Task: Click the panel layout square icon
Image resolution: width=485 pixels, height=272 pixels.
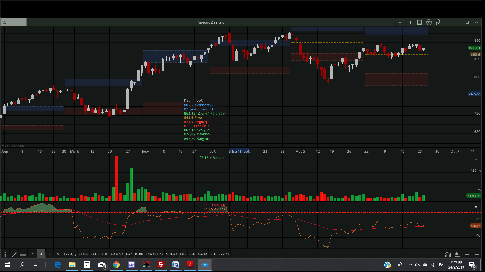Action: (419, 22)
